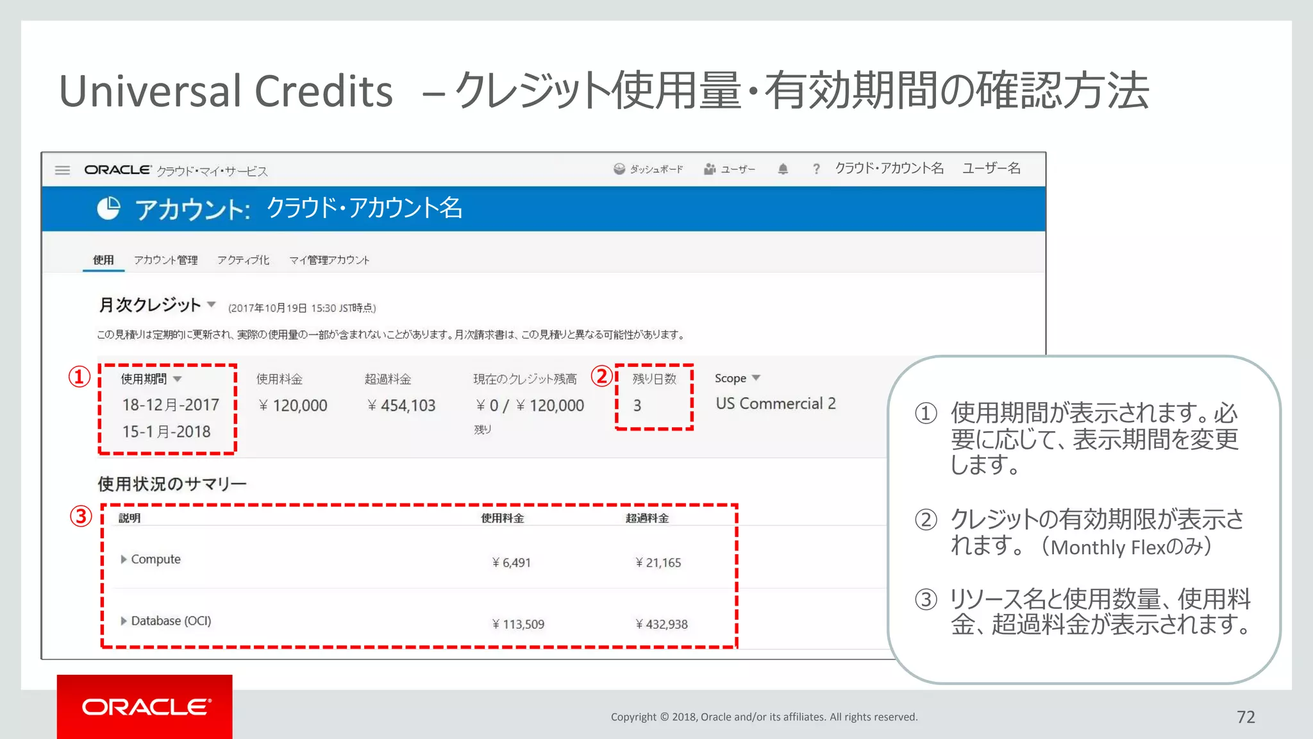The width and height of the screenshot is (1313, 739).
Task: Click the ¥ 454,103 overage value
Action: coord(401,405)
